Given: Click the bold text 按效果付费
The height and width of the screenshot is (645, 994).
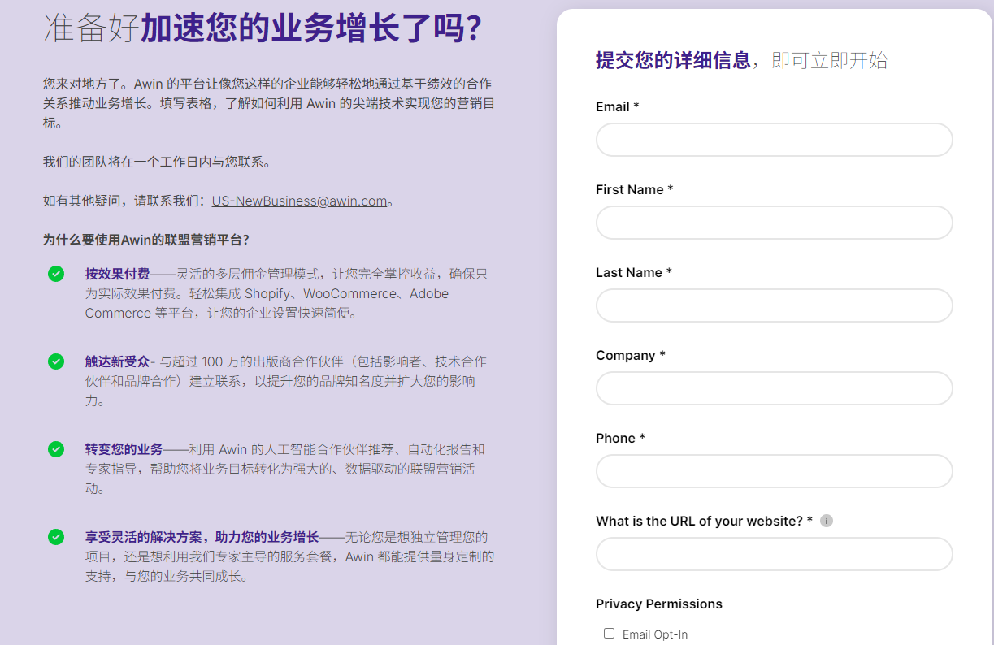Looking at the screenshot, I should [117, 274].
